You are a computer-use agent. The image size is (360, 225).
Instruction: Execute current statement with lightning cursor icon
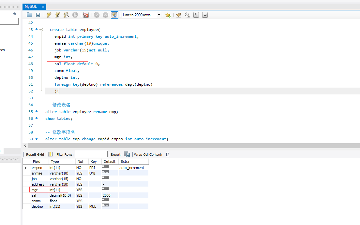[58, 15]
